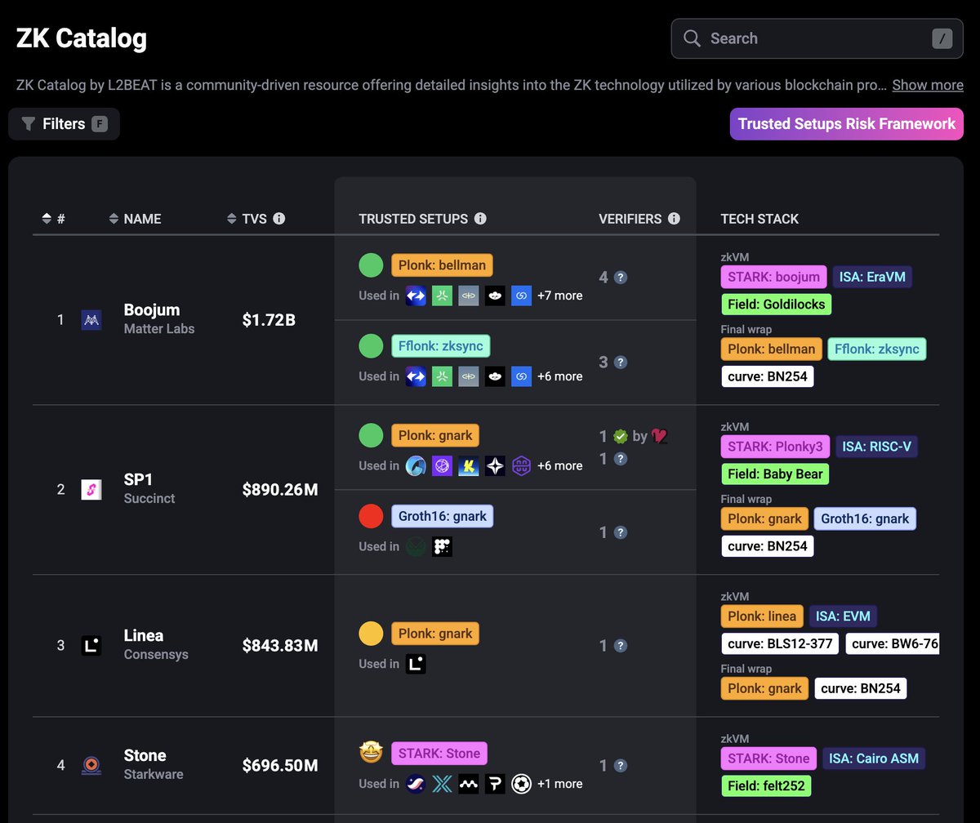Click the curve: BLS12-377 tag

(x=780, y=644)
